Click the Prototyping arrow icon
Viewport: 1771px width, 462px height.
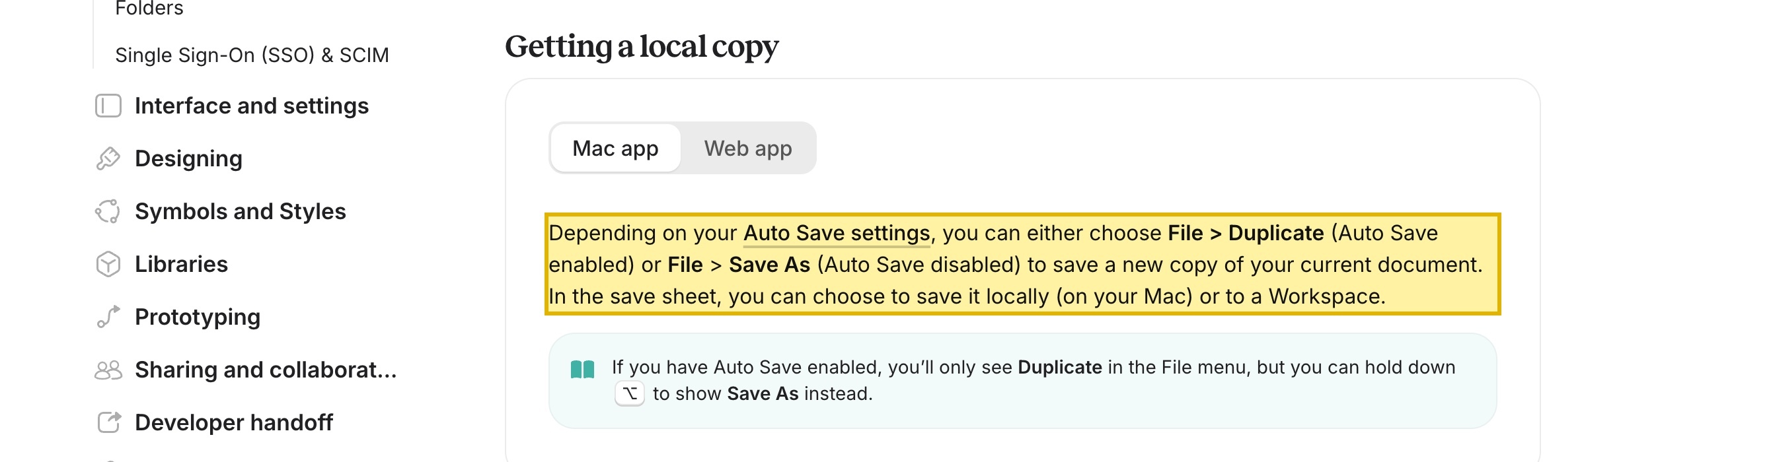108,316
